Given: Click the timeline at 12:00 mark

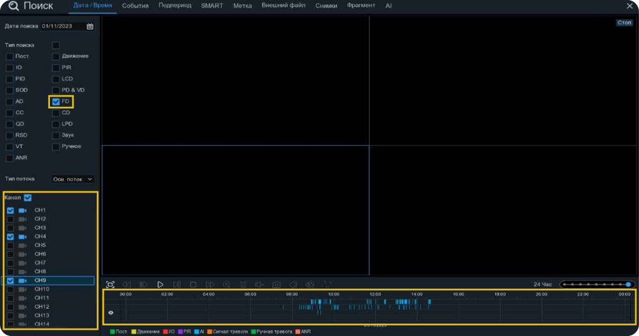Looking at the screenshot, I should click(x=375, y=294).
